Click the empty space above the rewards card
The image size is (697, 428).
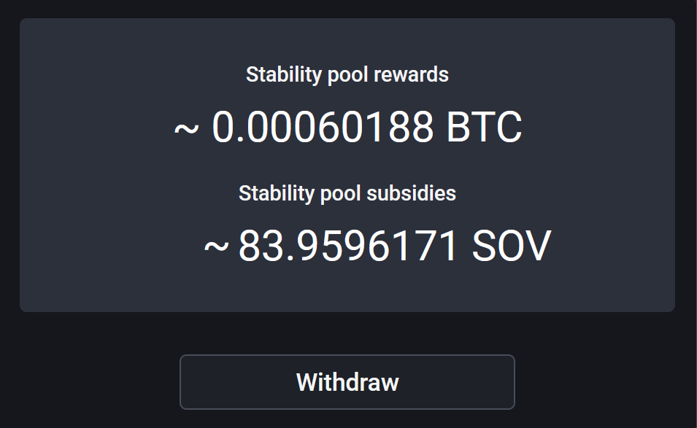pos(348,10)
